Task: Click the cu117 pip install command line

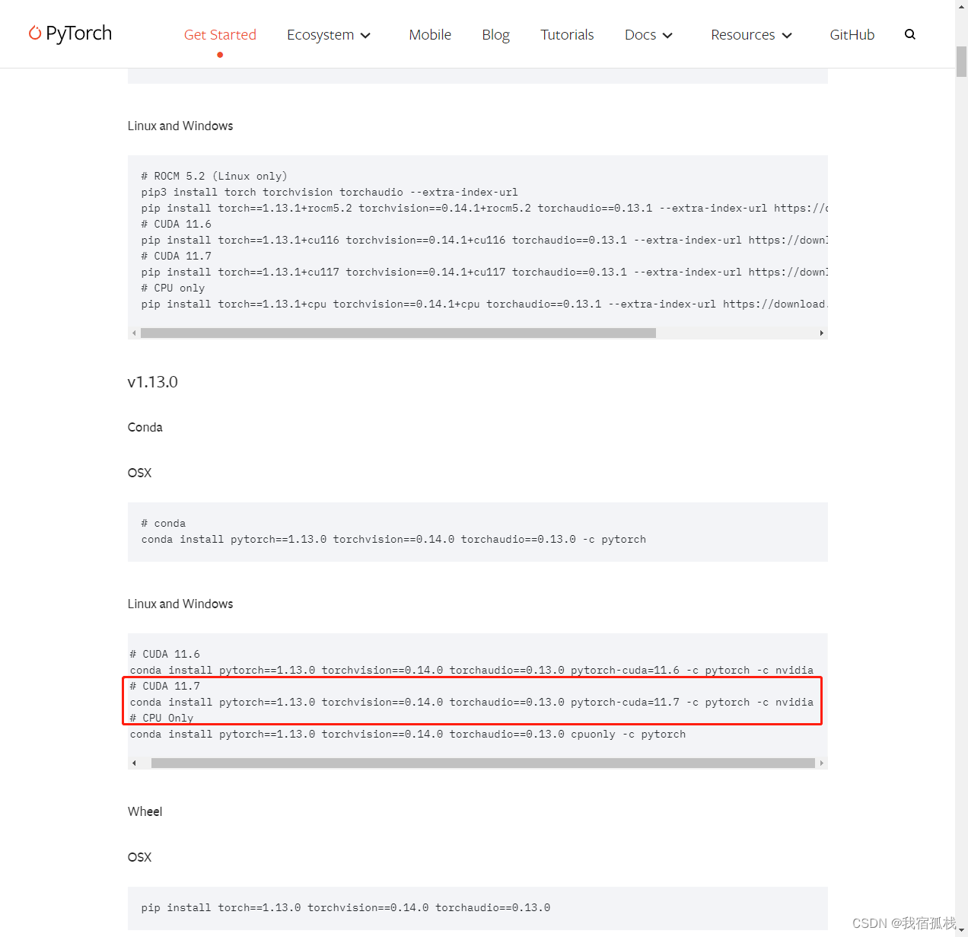Action: pyautogui.click(x=484, y=272)
